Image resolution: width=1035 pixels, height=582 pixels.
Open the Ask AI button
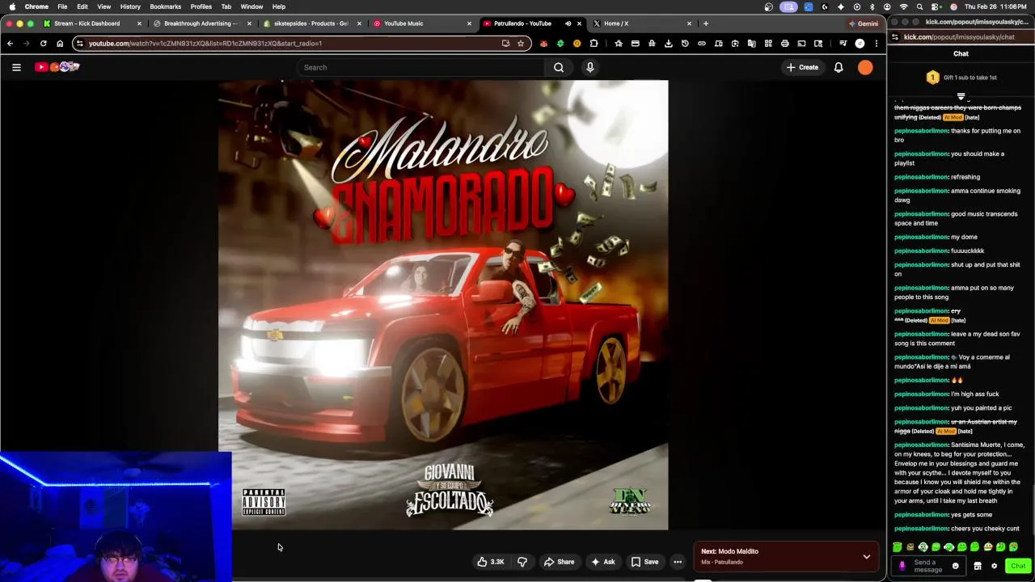[603, 562]
